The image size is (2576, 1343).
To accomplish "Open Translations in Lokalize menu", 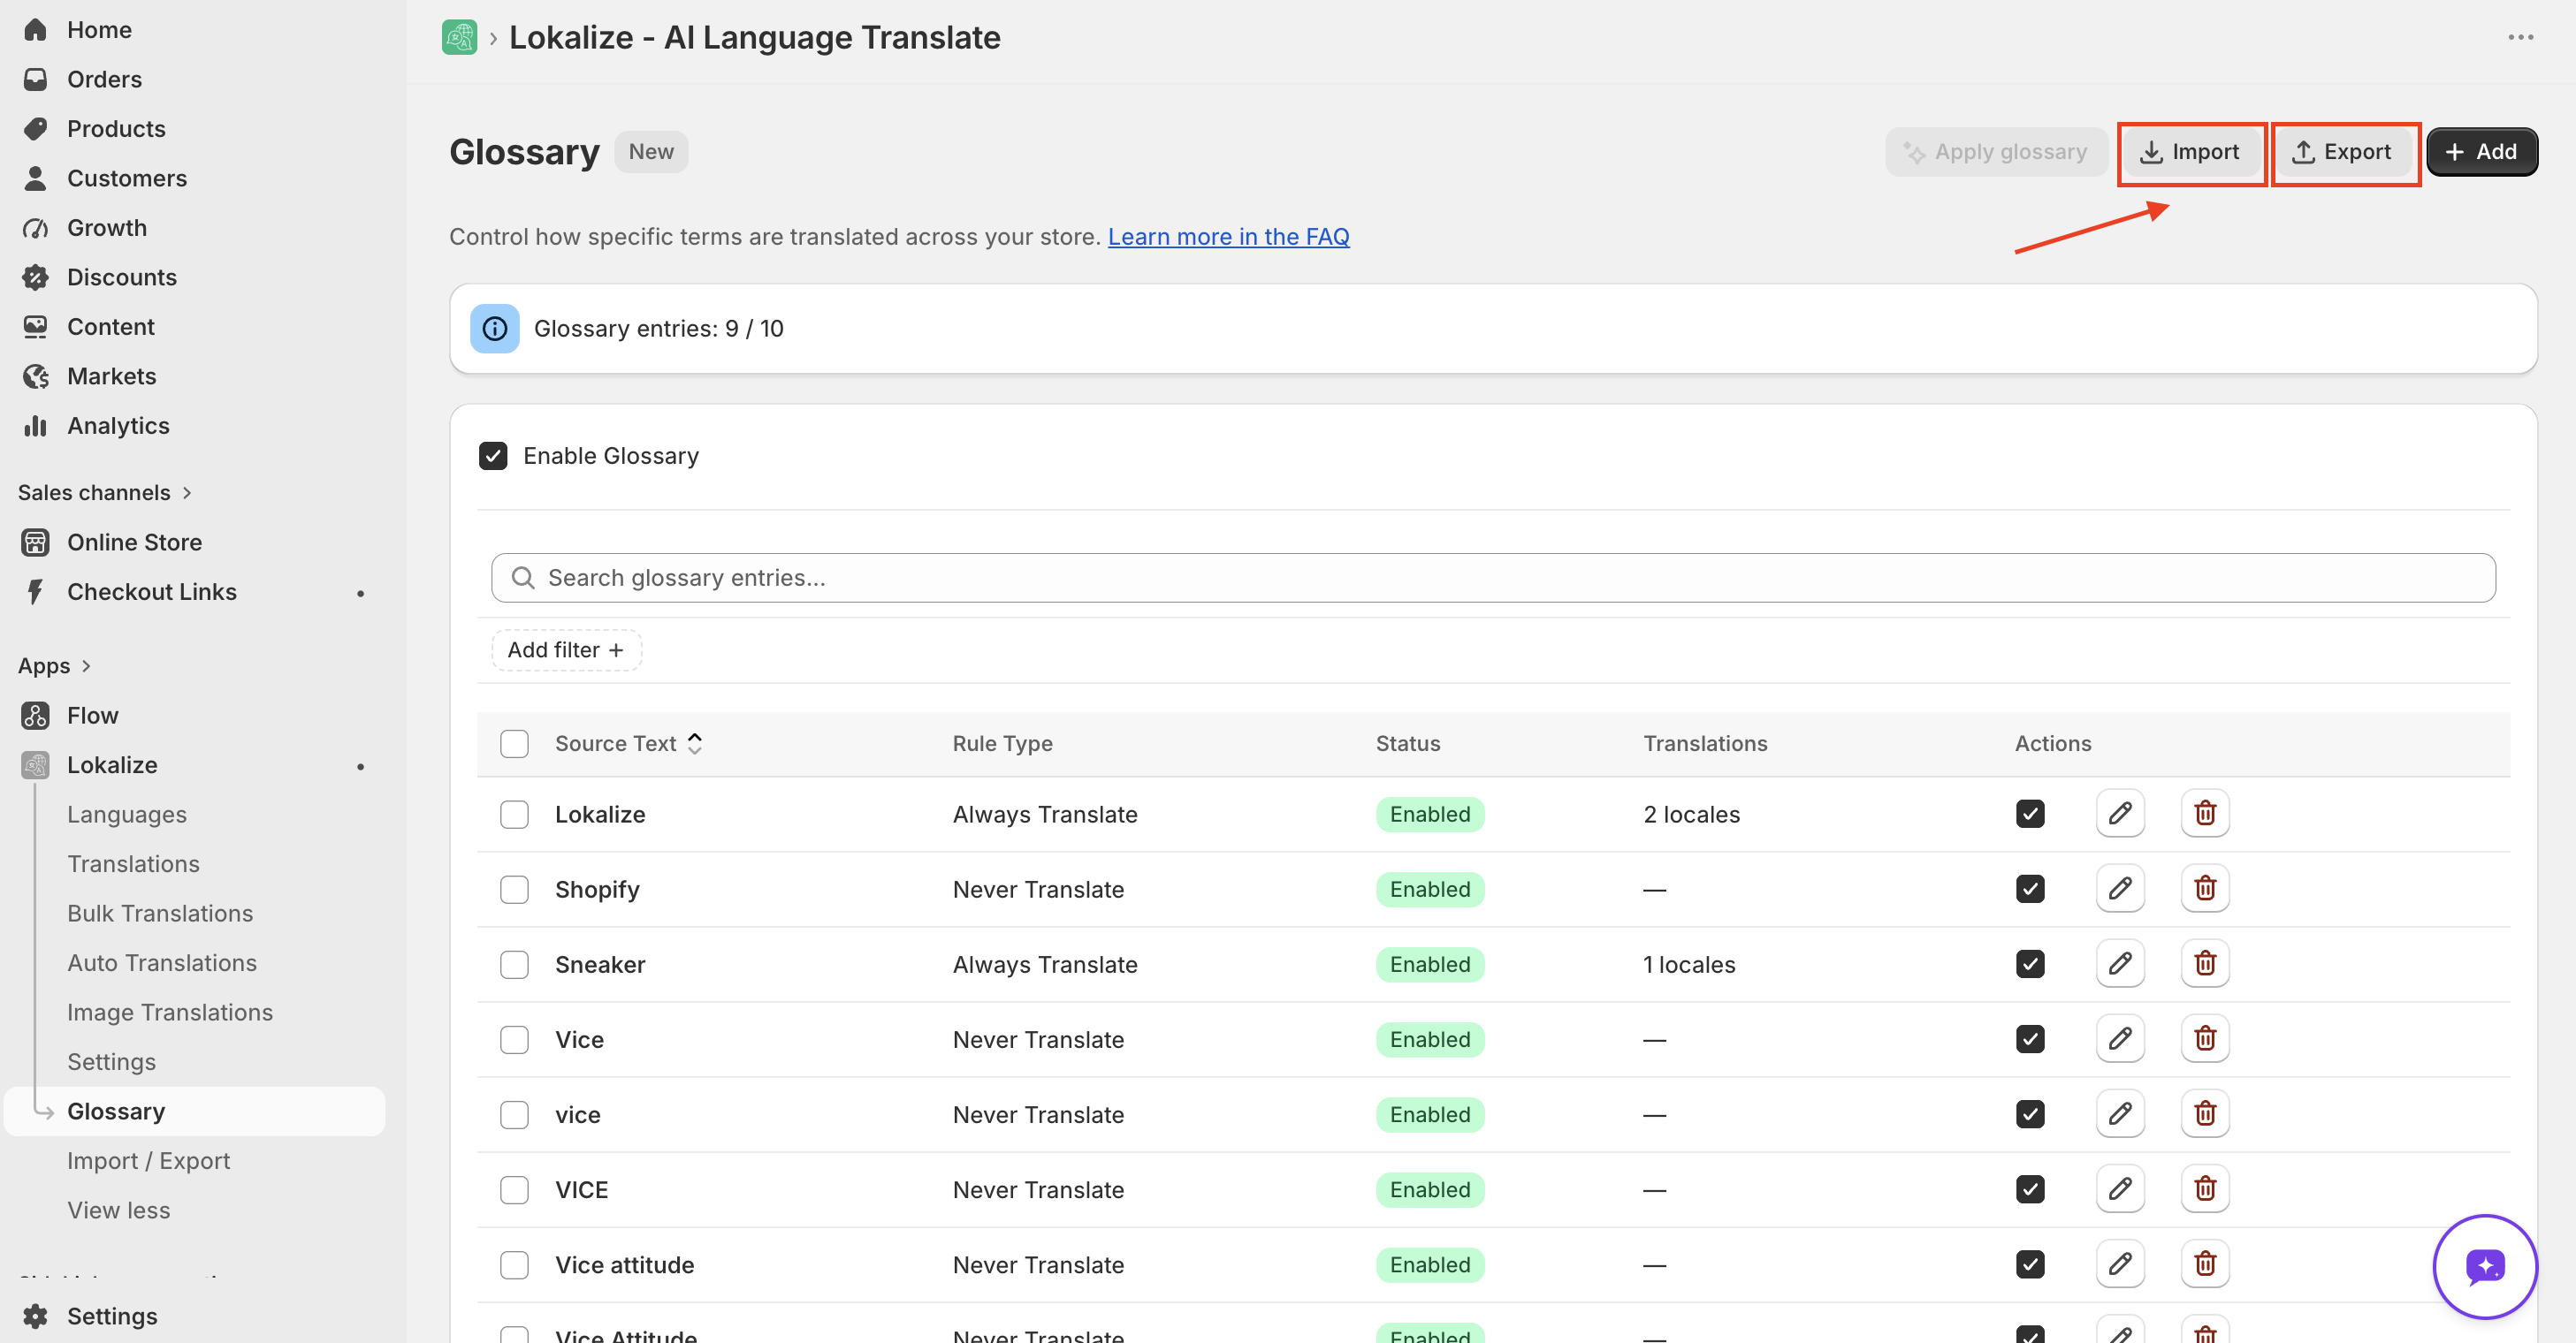I will click(133, 863).
